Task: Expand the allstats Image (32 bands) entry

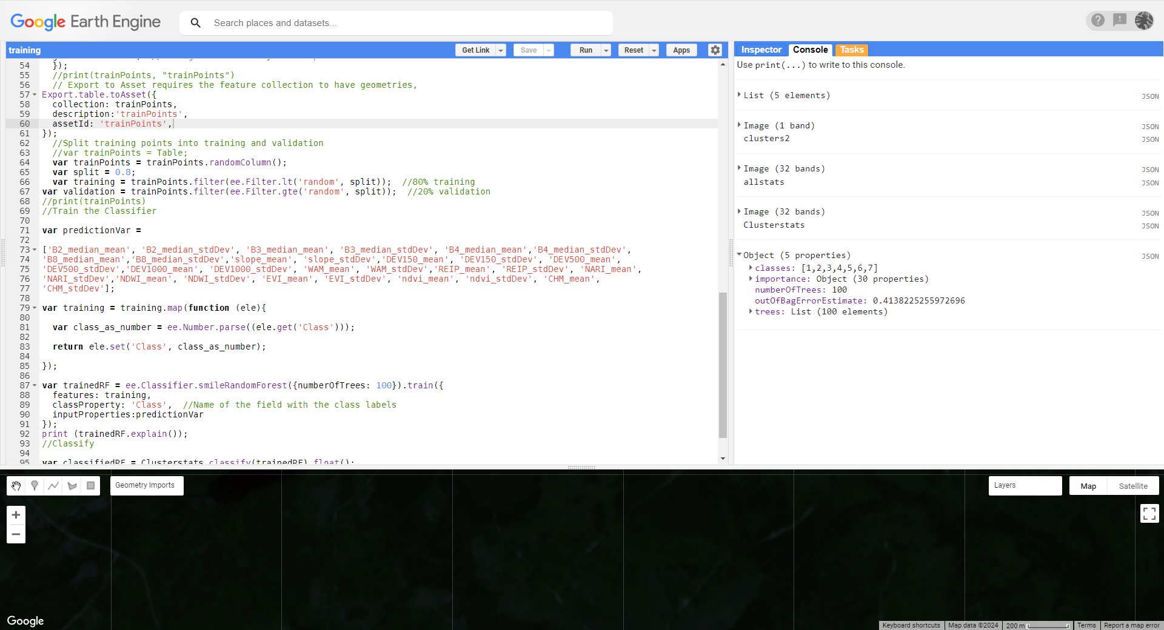Action: click(739, 168)
